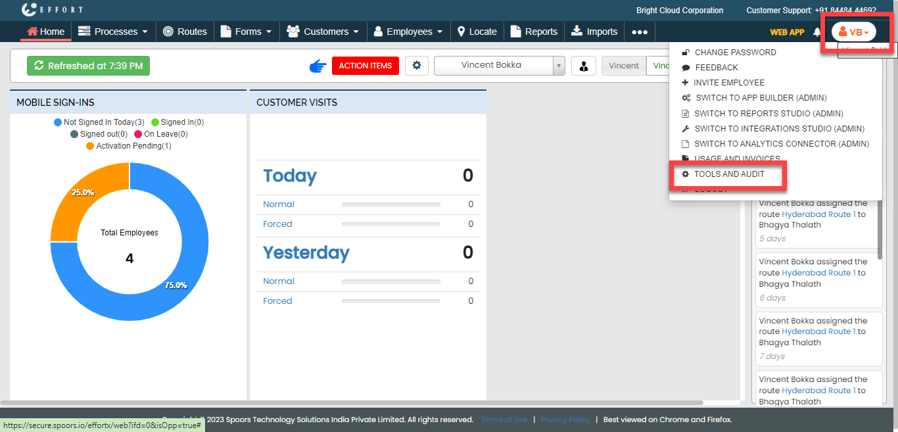Expand the Forms menu chevron

click(268, 31)
